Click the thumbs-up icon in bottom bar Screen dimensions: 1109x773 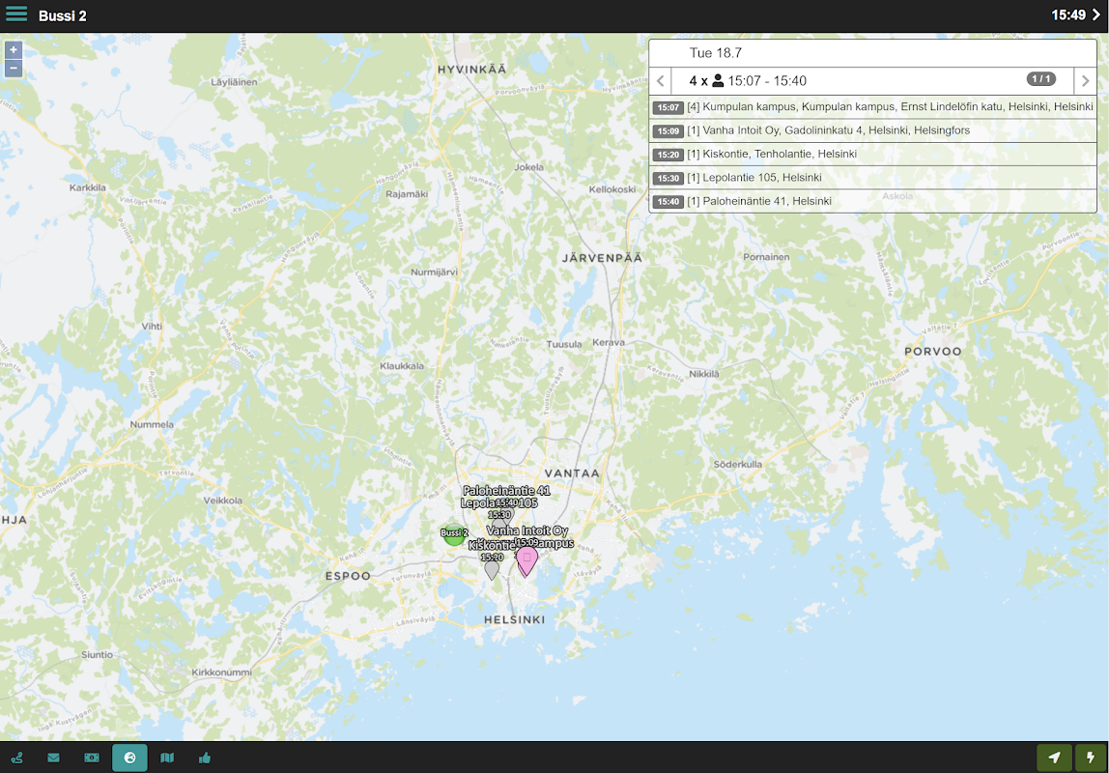pos(205,759)
